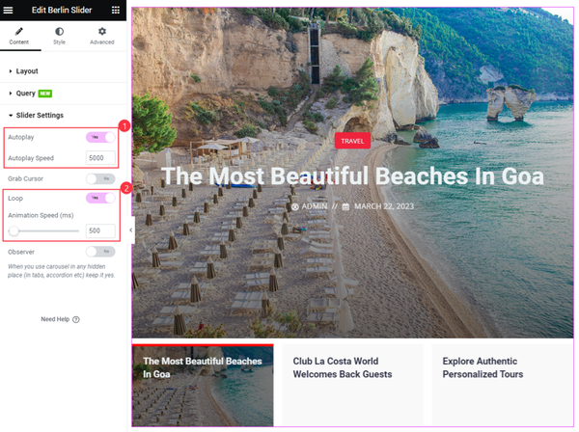
Task: Click the Autoplay Speed input field
Action: (x=100, y=158)
